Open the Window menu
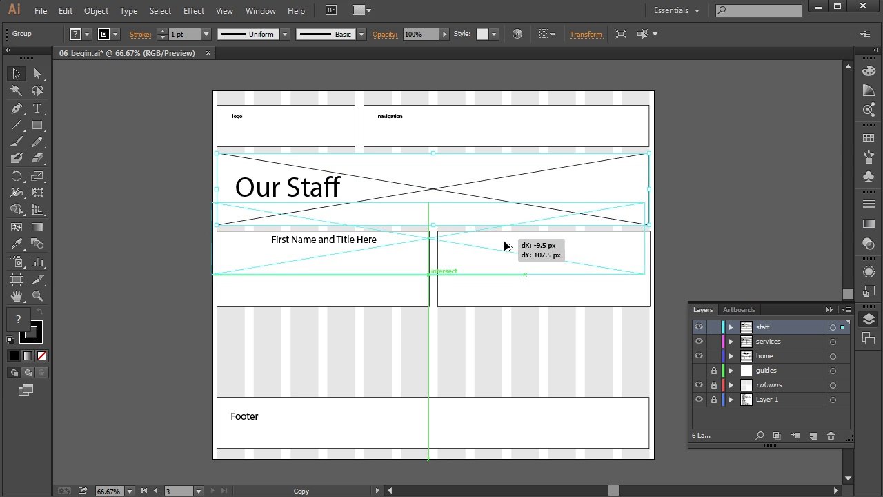The width and height of the screenshot is (883, 497). pyautogui.click(x=261, y=10)
